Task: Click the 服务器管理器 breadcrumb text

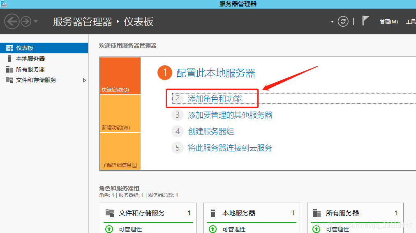Action: coord(83,22)
